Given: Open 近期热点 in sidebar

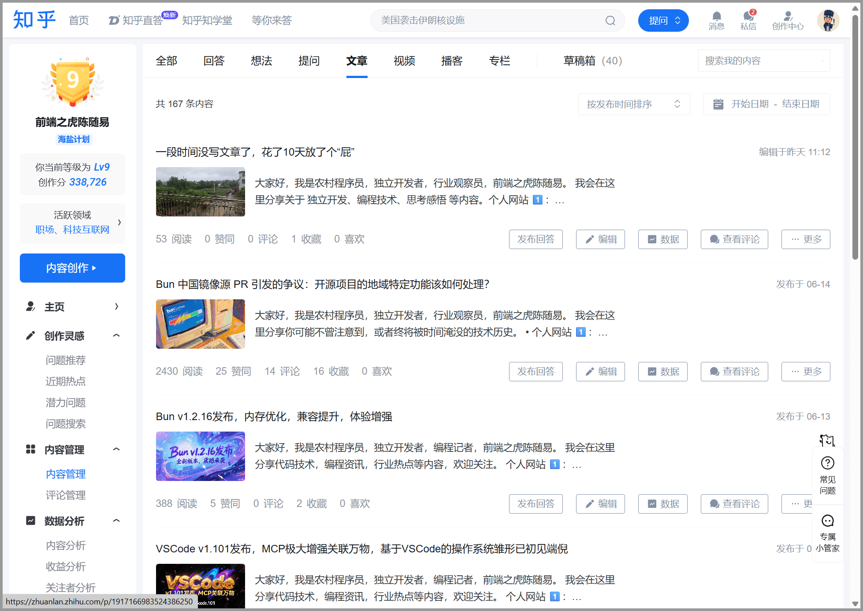Looking at the screenshot, I should (66, 381).
